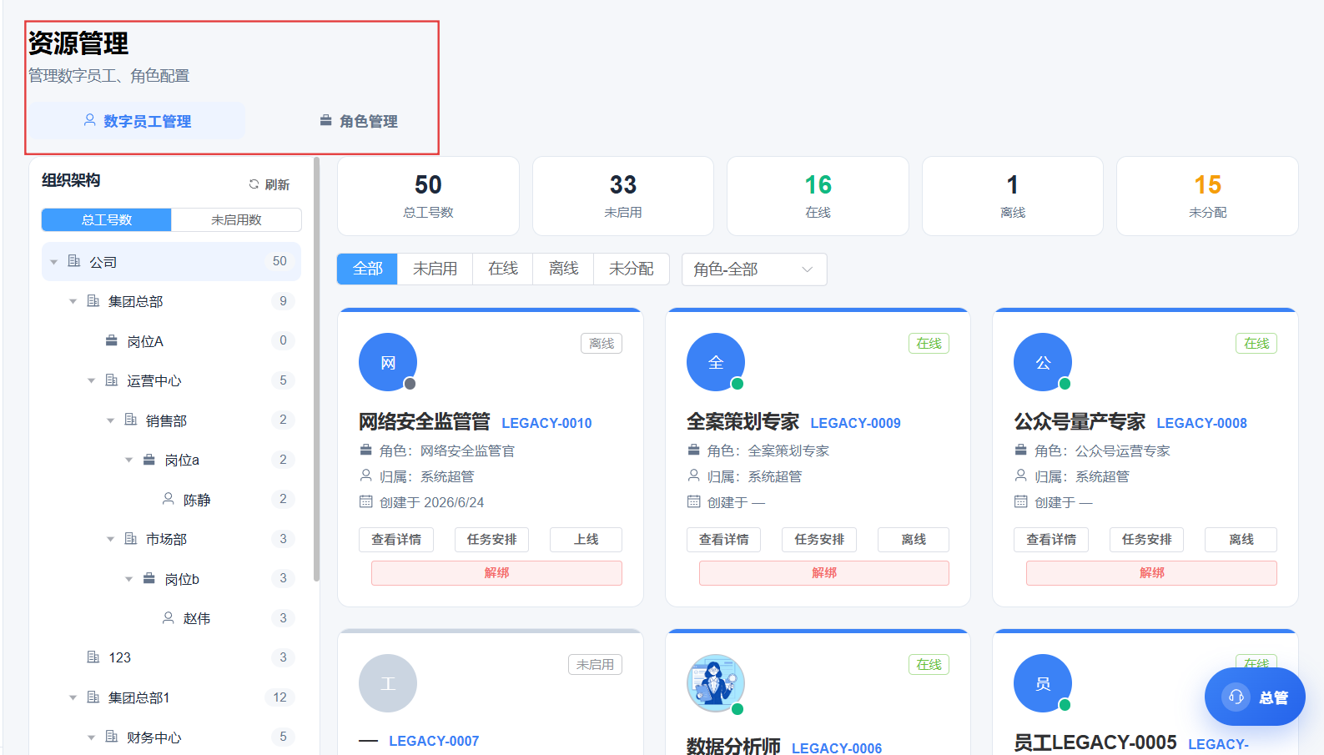The width and height of the screenshot is (1324, 755).
Task: Click the user icon on 数字员工管理 tab
Action: tap(90, 120)
